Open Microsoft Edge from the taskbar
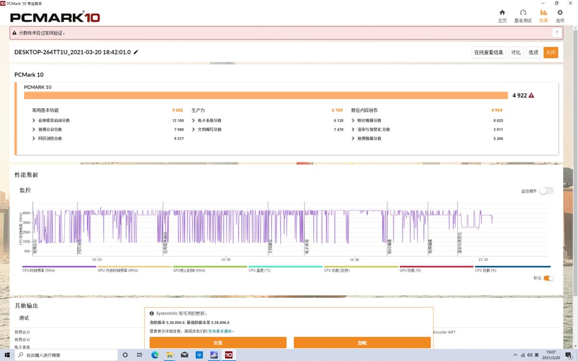Image resolution: width=578 pixels, height=361 pixels. pyautogui.click(x=155, y=355)
